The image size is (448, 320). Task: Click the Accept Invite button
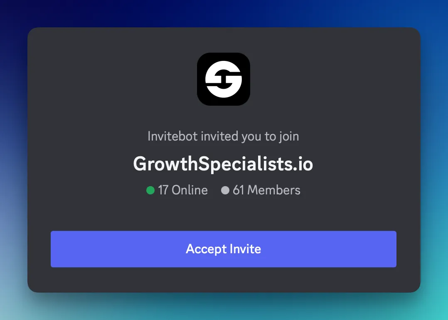[224, 249]
